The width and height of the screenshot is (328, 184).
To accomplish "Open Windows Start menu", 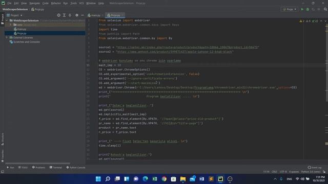I will (98, 179).
